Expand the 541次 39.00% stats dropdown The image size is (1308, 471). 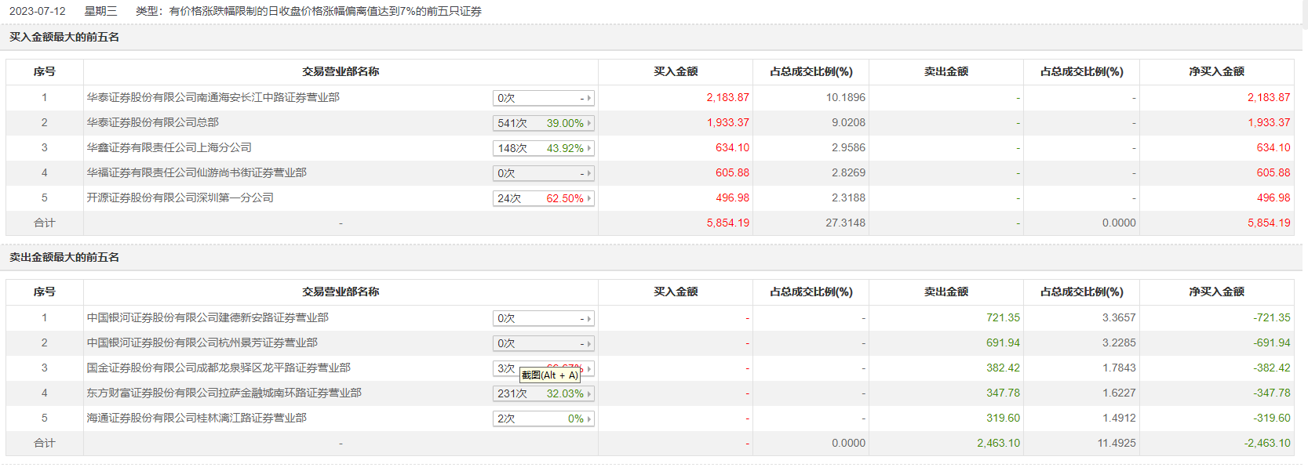[543, 123]
